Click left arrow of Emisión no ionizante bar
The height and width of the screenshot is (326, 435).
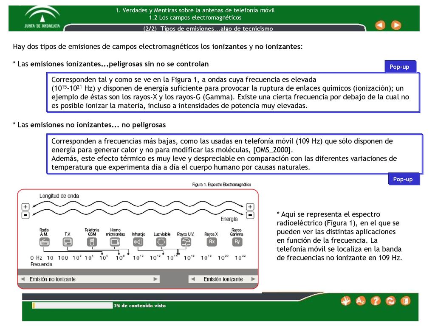23,279
